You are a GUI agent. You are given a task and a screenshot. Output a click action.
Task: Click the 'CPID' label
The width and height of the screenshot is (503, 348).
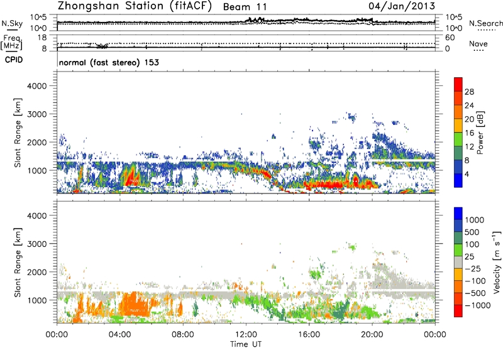coord(14,60)
